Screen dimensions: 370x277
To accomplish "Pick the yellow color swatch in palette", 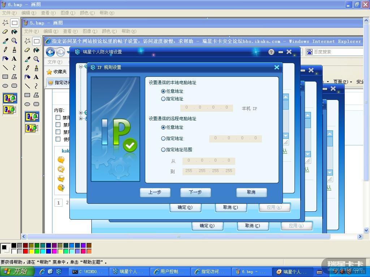I will [31, 251].
